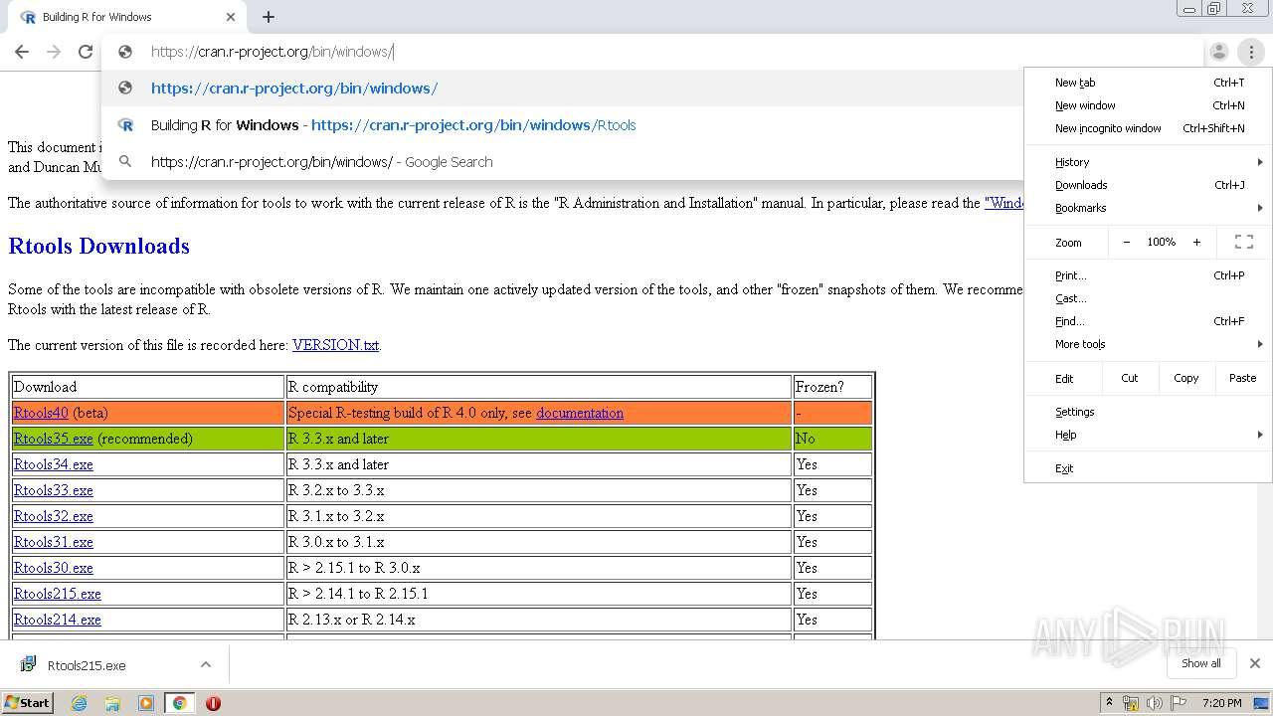Screen dimensions: 1273x716
Task: Click the Rtools Downloads heading
Action: tap(98, 246)
